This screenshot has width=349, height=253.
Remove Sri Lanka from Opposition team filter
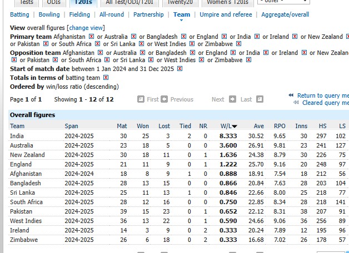point(151,60)
